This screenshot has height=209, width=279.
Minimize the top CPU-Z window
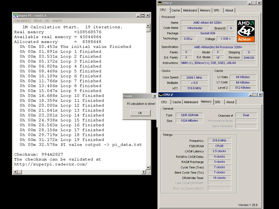click(x=250, y=3)
